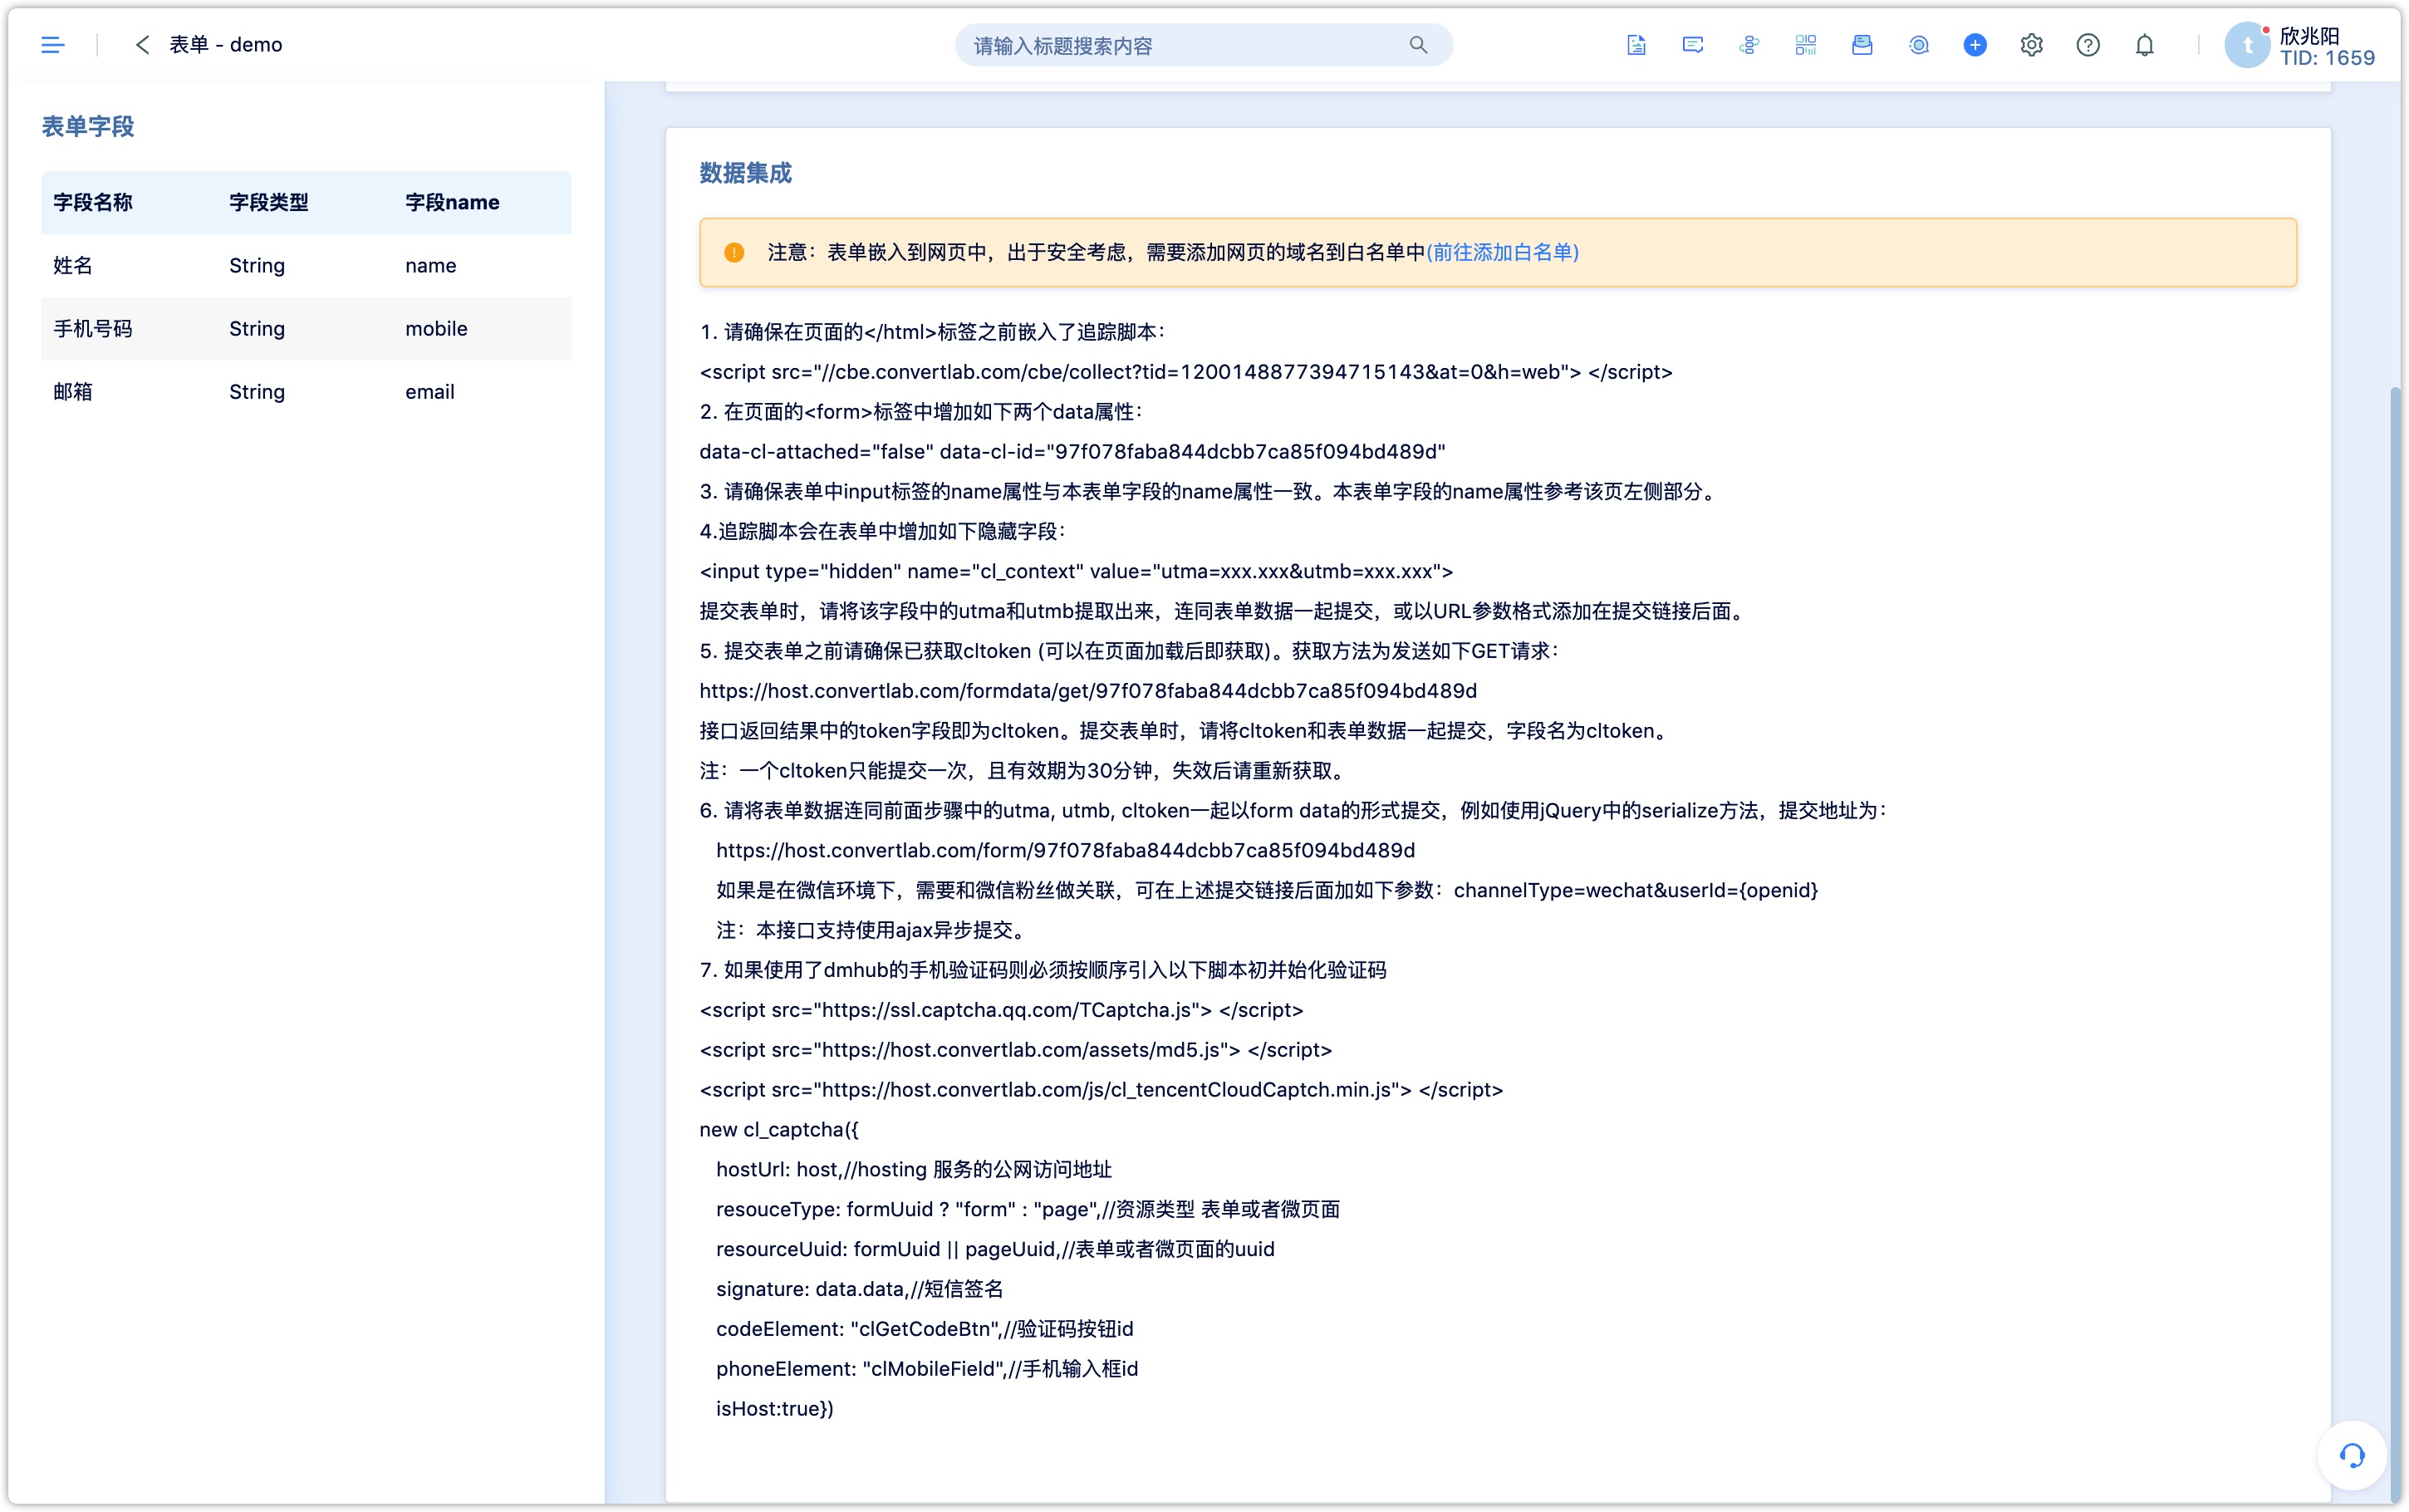Open the settings gear

2031,45
